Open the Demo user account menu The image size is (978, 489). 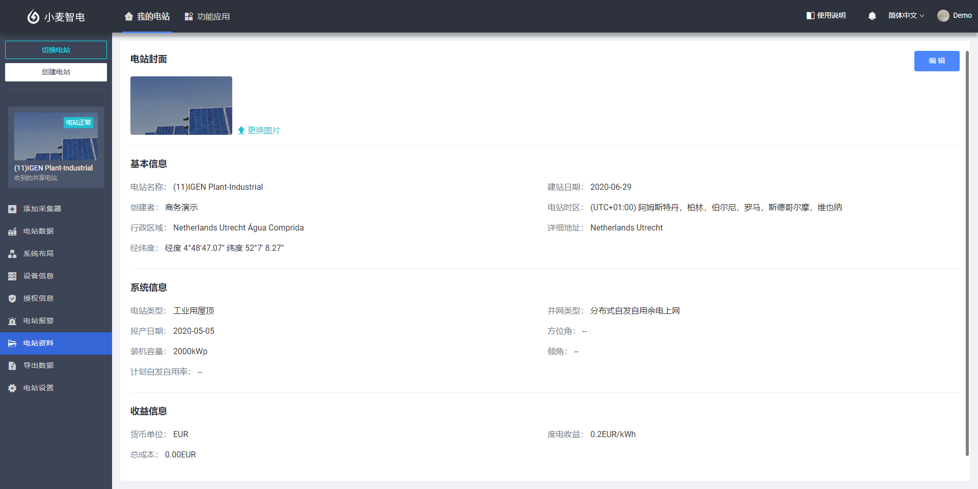(955, 16)
